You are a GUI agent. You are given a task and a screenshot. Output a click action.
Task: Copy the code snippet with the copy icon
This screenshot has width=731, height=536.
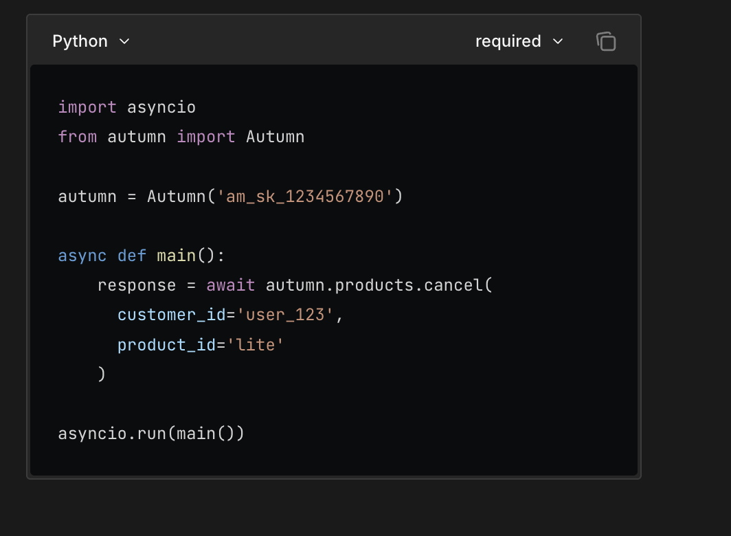click(x=605, y=41)
